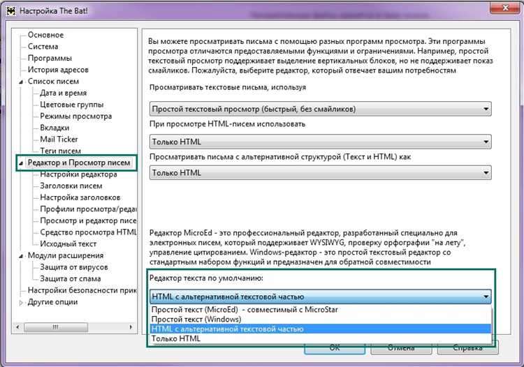
Task: Open Mail Ticker settings
Action: coord(59,139)
